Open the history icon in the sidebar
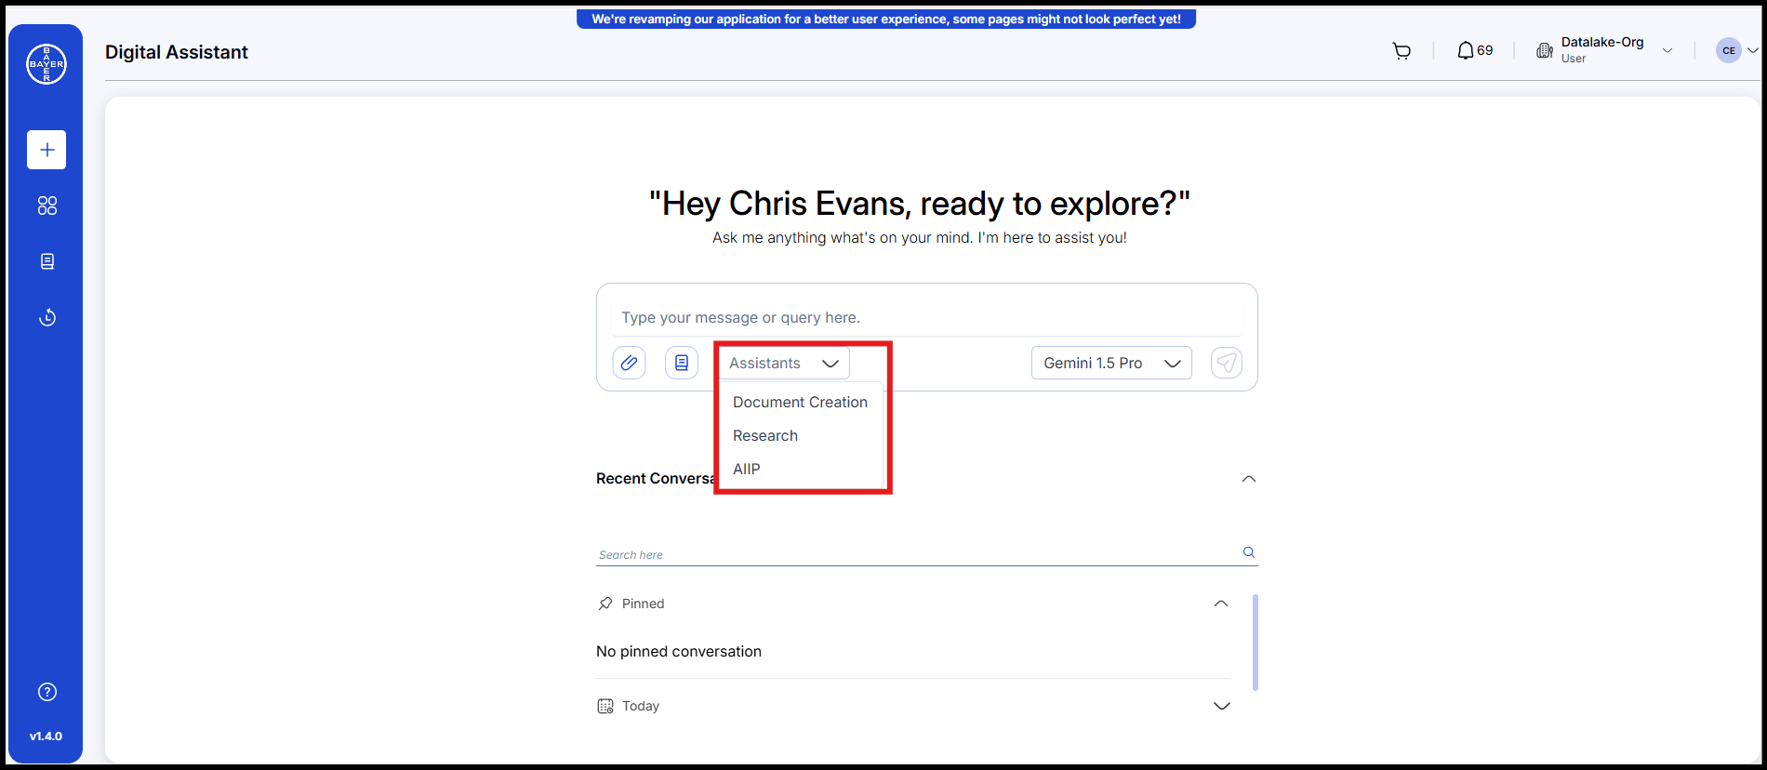The width and height of the screenshot is (1767, 770). tap(47, 317)
